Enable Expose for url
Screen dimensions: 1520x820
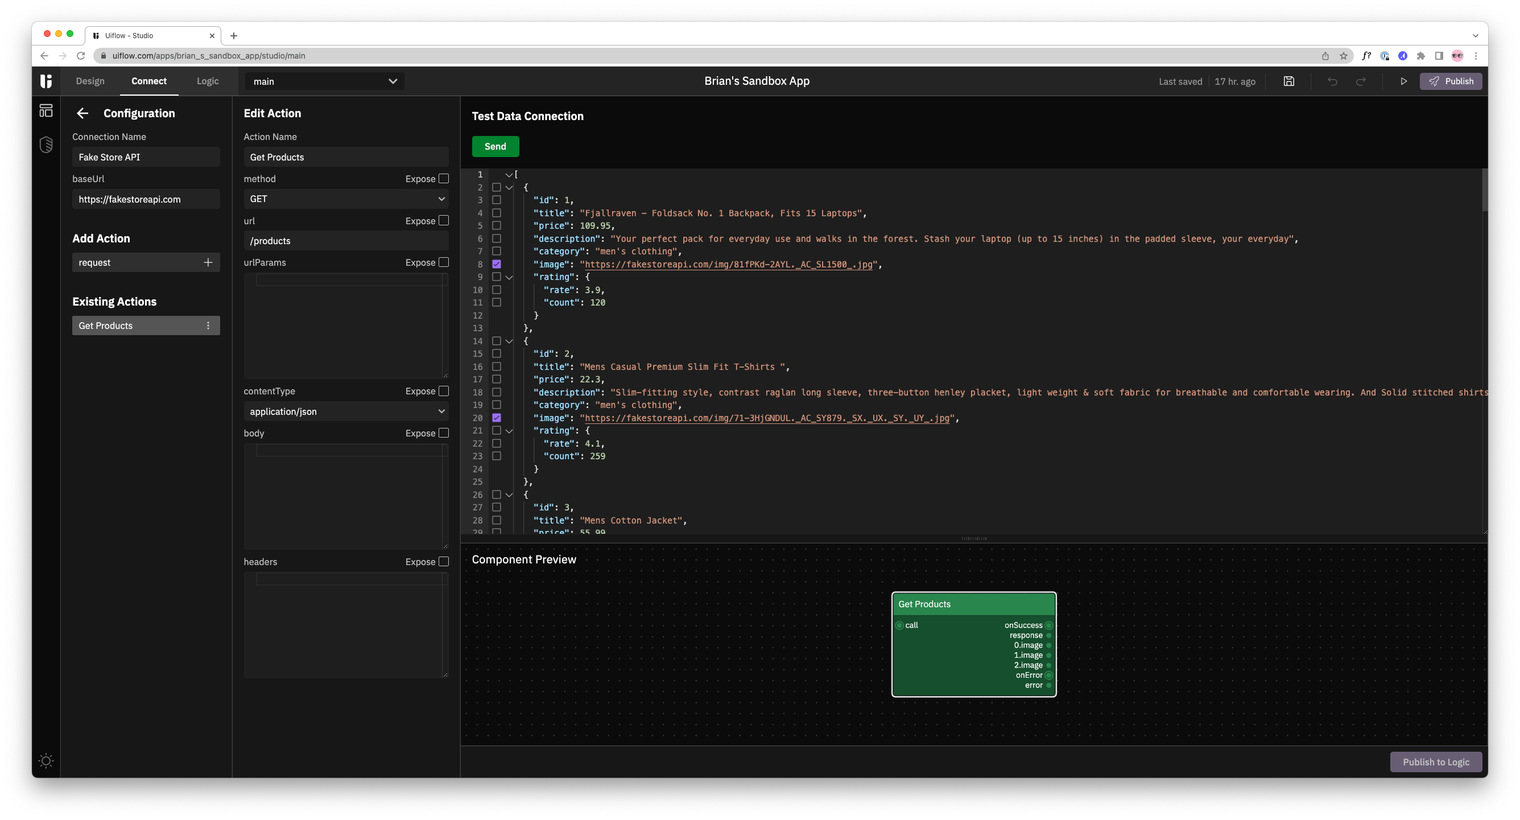444,220
